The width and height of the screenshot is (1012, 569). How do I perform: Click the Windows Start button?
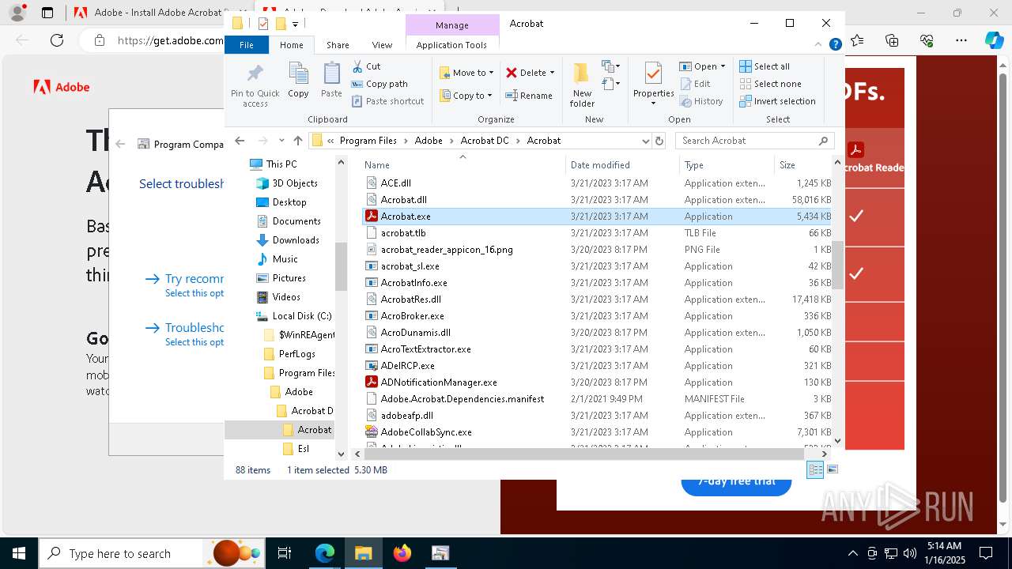pyautogui.click(x=18, y=553)
